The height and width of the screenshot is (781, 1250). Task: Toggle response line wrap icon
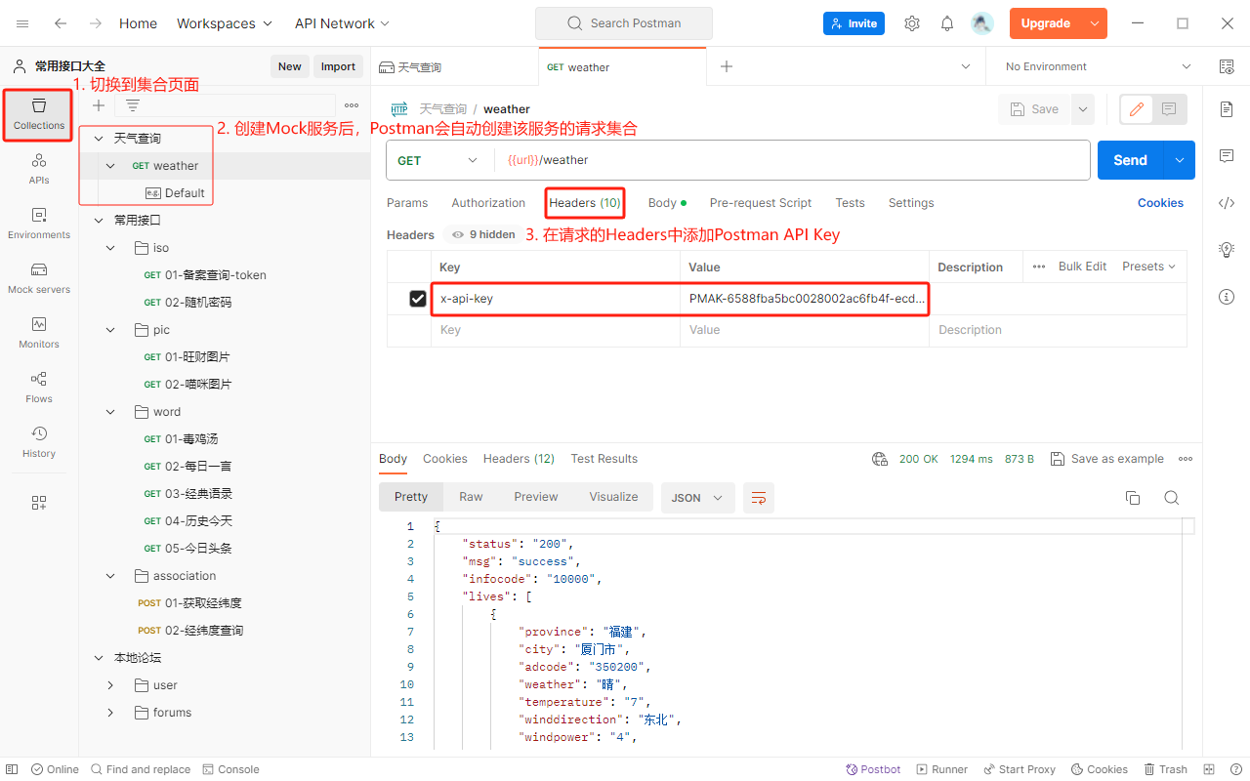759,498
